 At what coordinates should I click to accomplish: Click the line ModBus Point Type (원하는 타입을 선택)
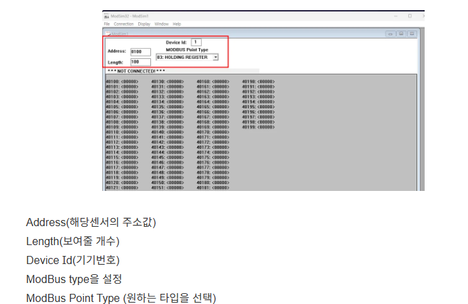pyautogui.click(x=121, y=298)
